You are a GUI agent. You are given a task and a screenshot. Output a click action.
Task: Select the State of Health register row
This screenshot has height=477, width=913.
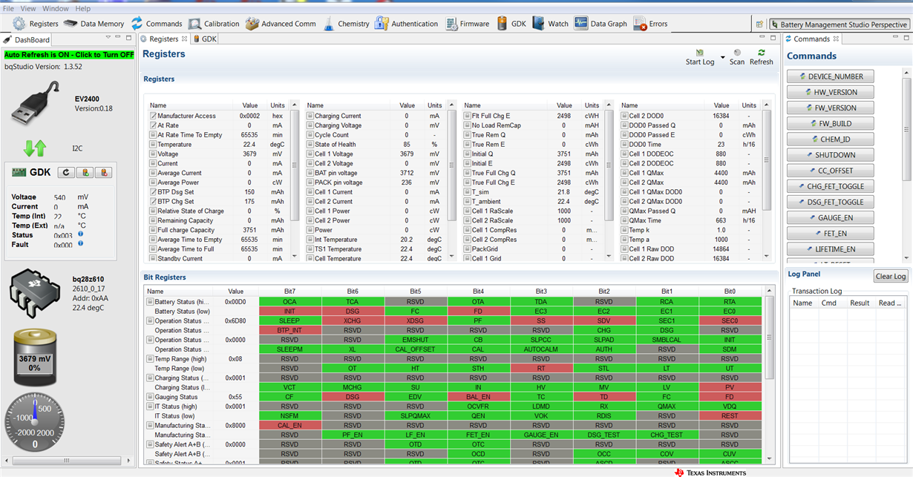376,144
